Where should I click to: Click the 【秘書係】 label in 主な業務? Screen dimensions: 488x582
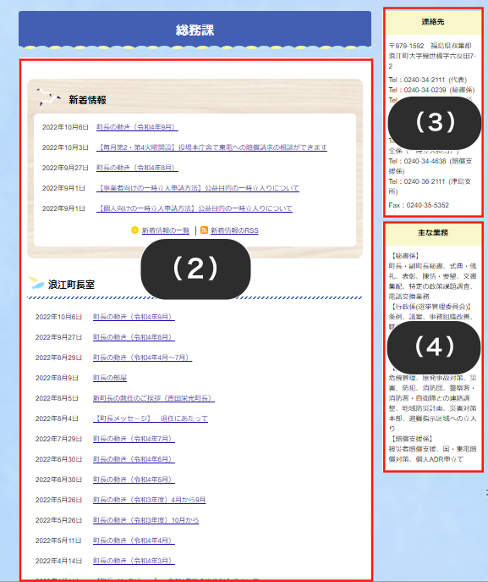[x=405, y=256]
